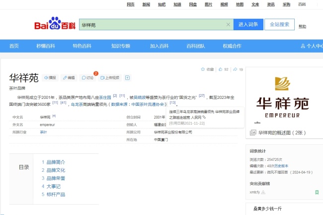Click the 编辑 pencil edit button
This screenshot has width=323, height=215.
tap(69, 77)
